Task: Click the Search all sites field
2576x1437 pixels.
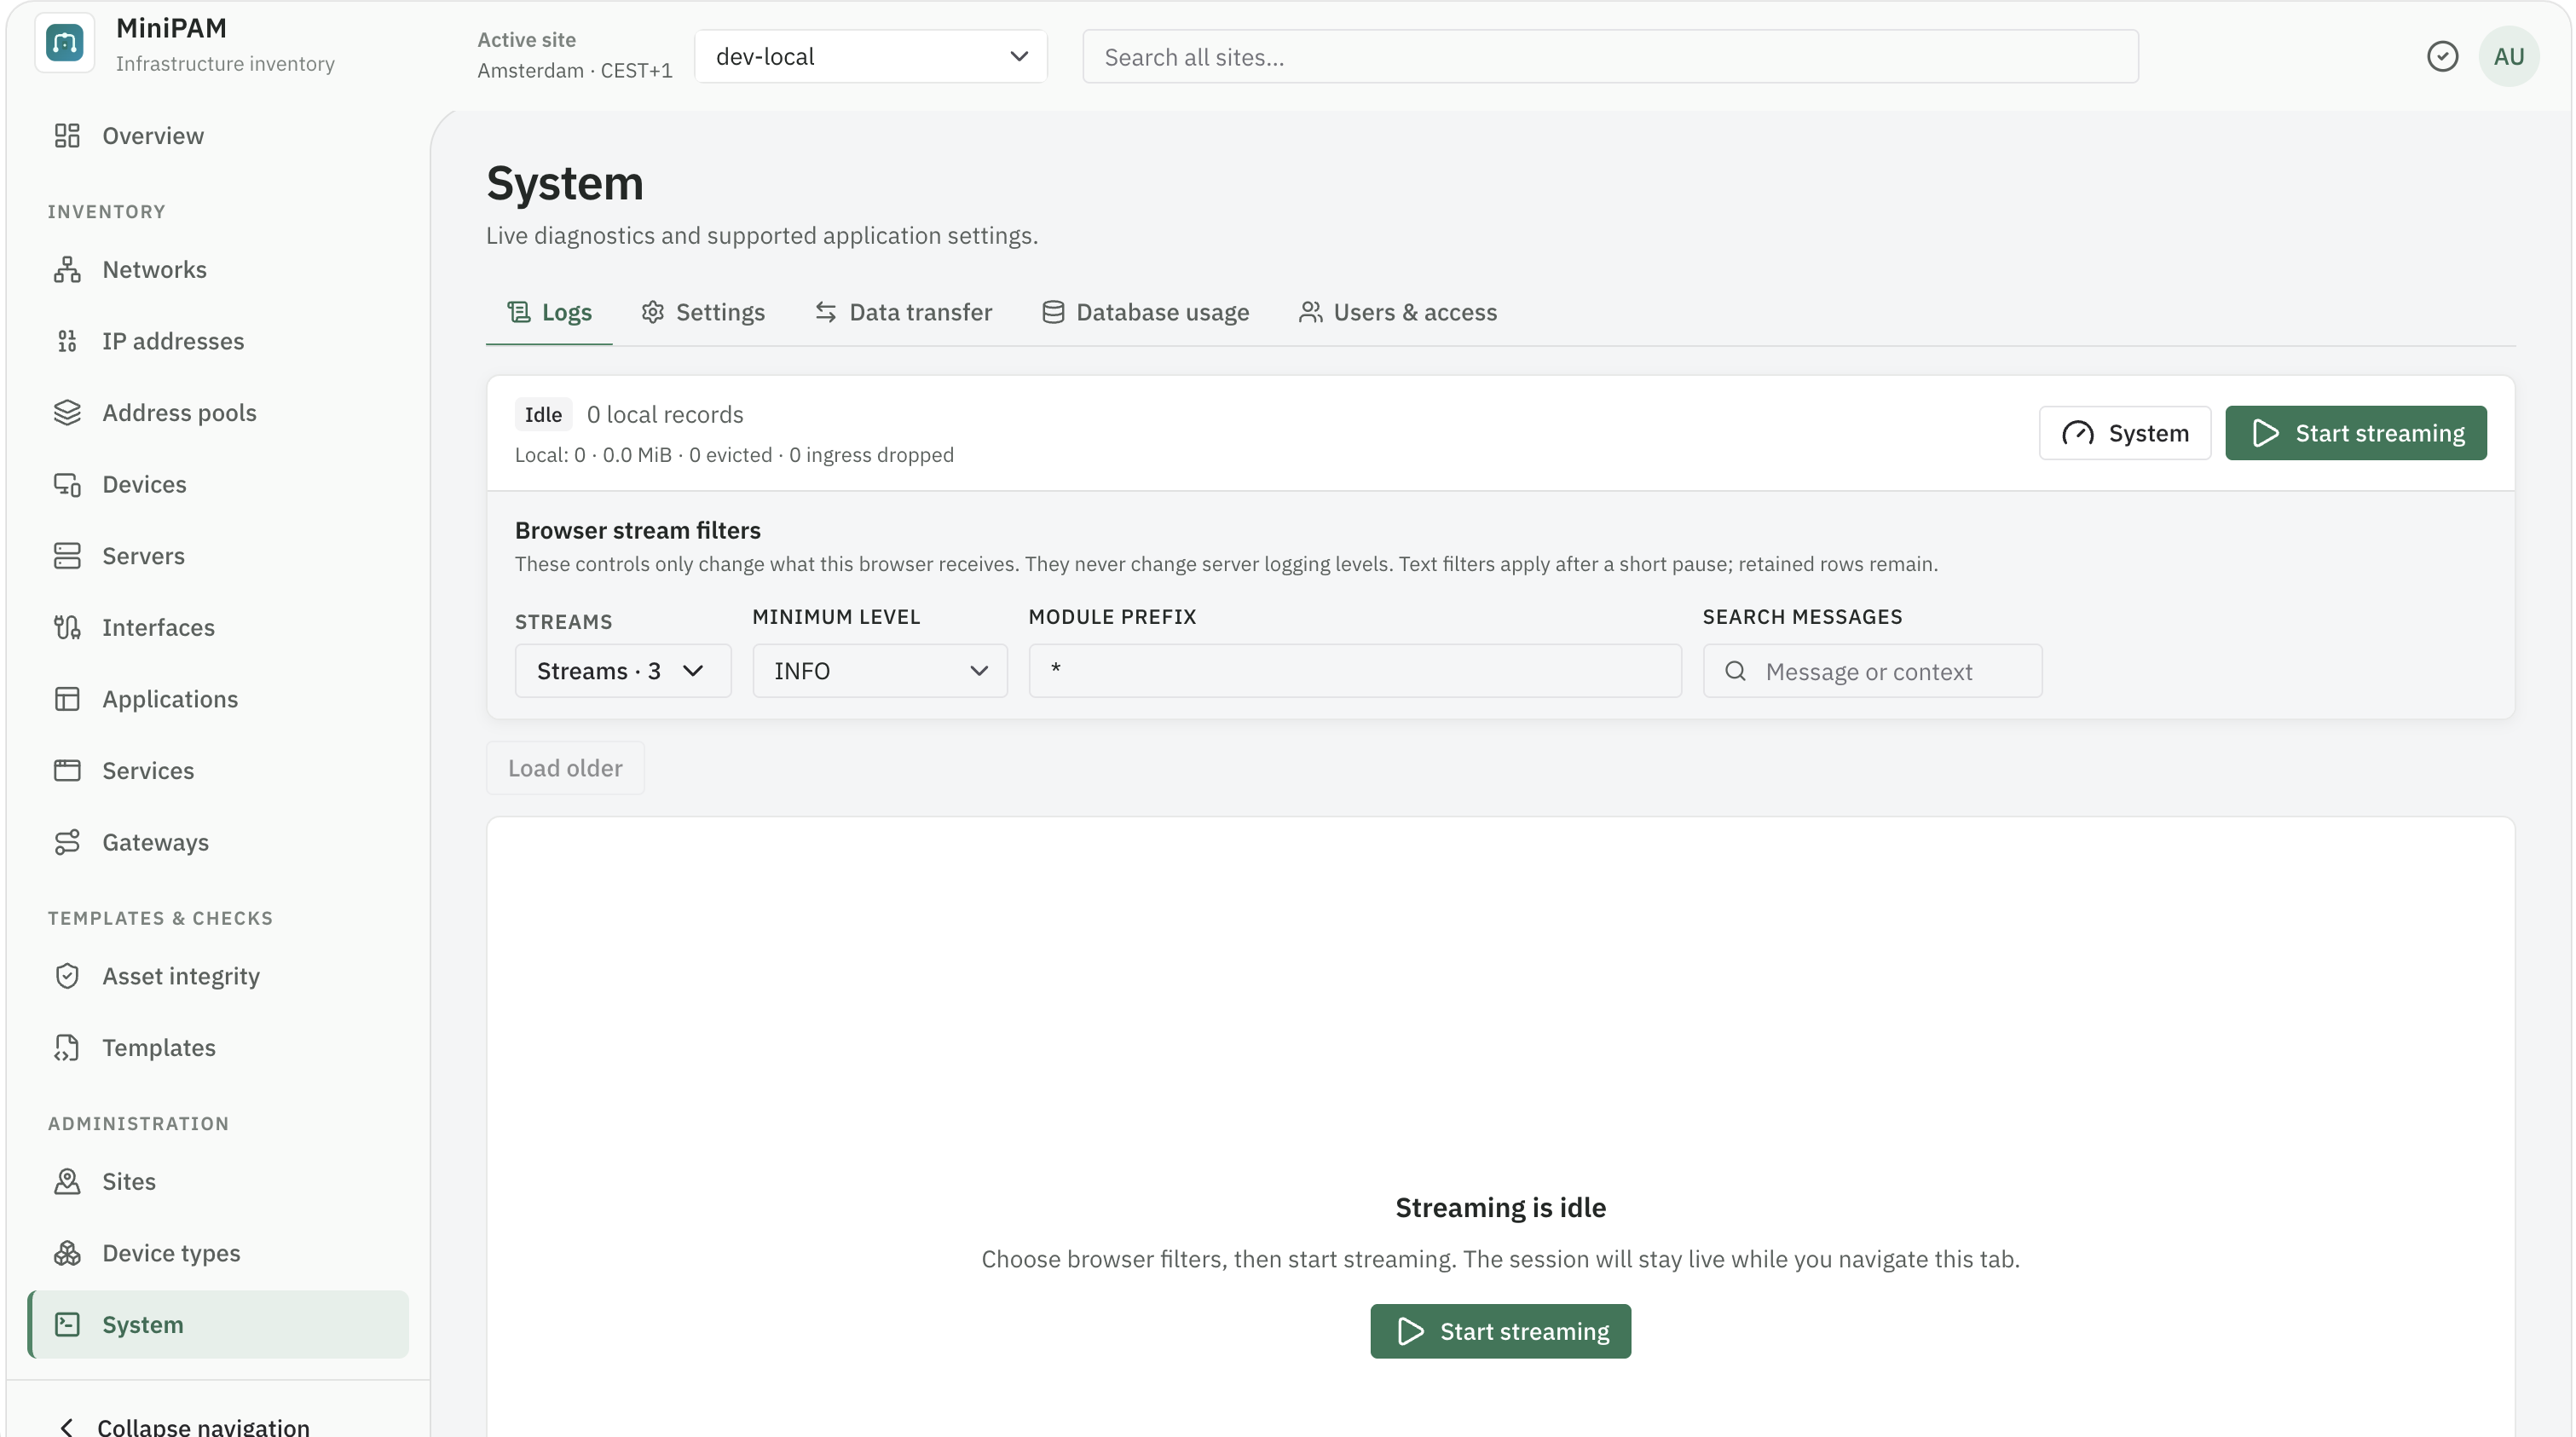Action: click(x=1610, y=57)
